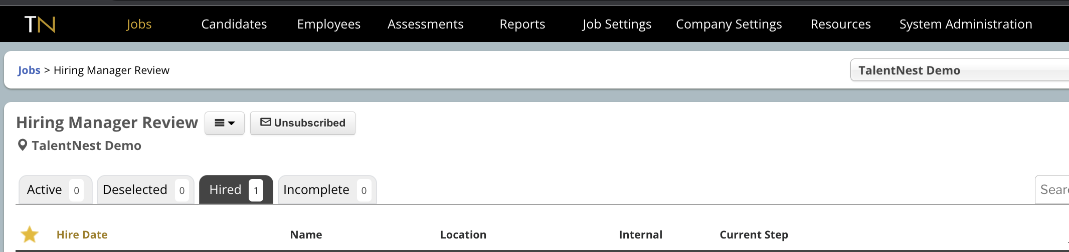
Task: Open the Reports menu
Action: [522, 24]
